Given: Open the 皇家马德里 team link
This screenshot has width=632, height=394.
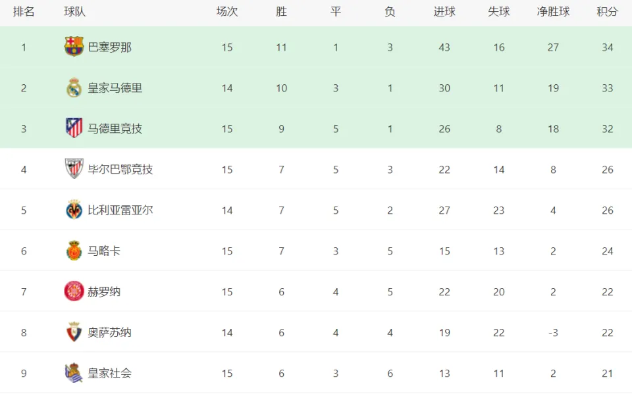Looking at the screenshot, I should click(115, 88).
